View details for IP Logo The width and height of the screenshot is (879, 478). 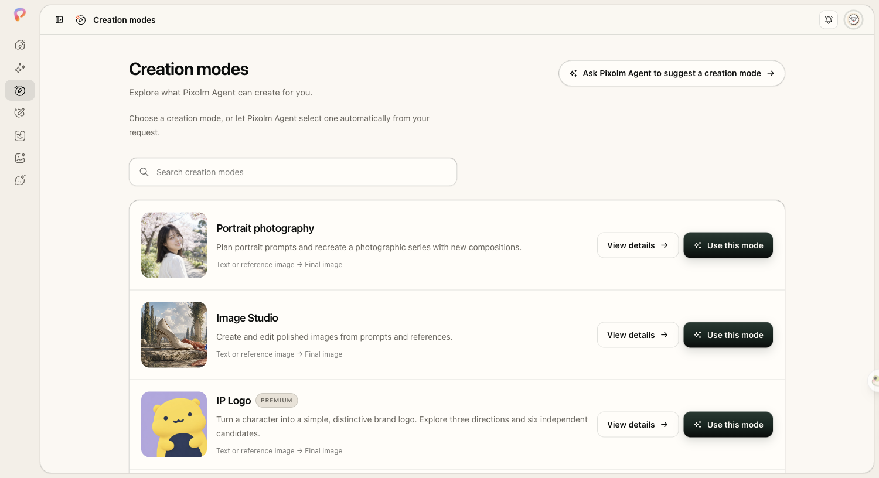click(638, 425)
